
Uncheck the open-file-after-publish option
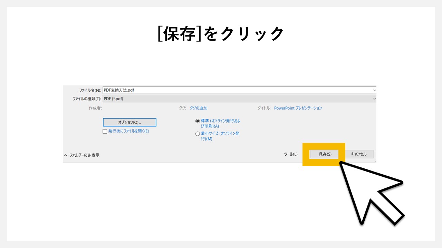click(105, 131)
